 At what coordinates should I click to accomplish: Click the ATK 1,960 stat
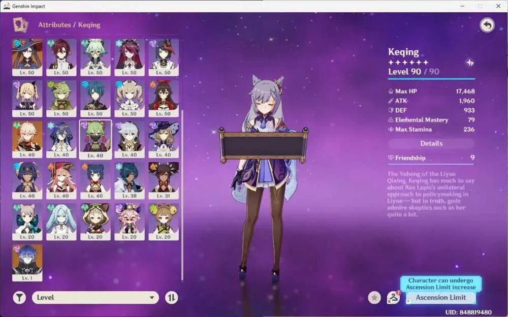(431, 101)
